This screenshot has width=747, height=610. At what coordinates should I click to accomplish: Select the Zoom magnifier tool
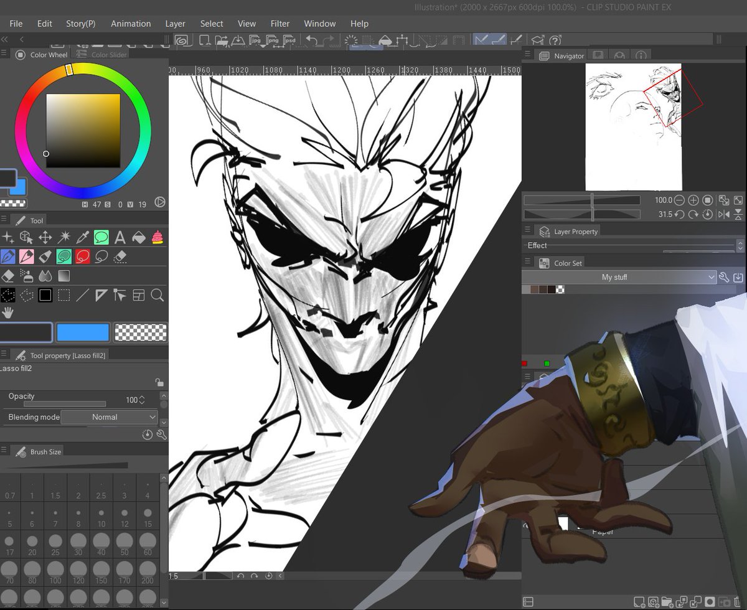pyautogui.click(x=157, y=295)
